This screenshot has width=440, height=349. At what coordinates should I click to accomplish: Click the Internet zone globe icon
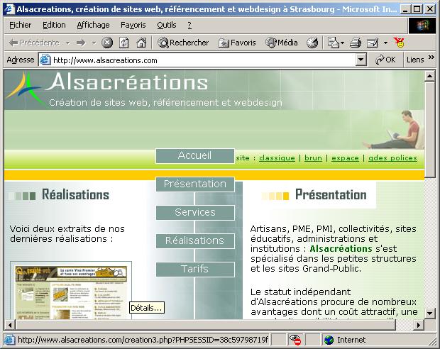pyautogui.click(x=329, y=340)
